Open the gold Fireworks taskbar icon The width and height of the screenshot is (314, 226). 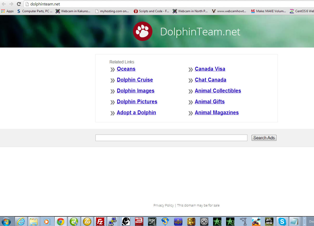point(87,221)
